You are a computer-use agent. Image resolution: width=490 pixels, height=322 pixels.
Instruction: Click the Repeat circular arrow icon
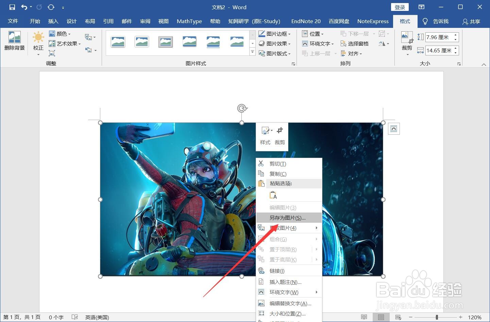(51, 7)
